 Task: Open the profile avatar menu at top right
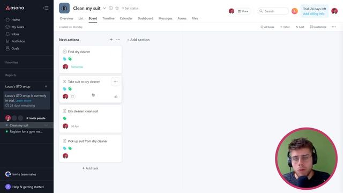[334, 11]
